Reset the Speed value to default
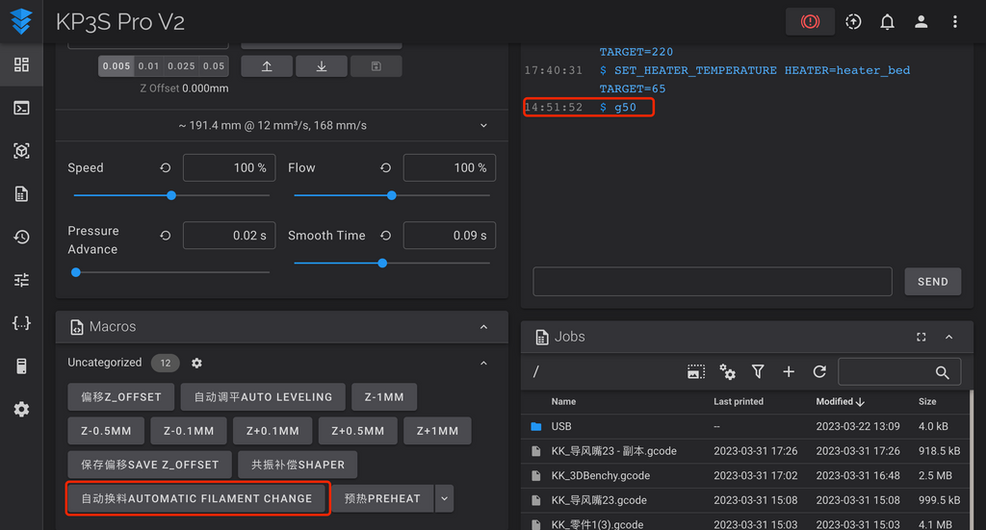 pos(166,167)
